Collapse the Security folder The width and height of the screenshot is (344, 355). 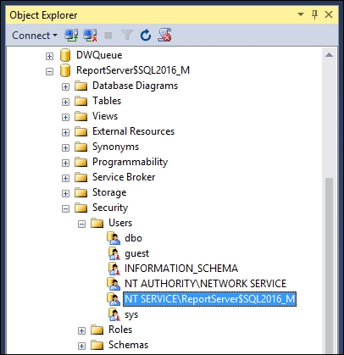coord(65,208)
